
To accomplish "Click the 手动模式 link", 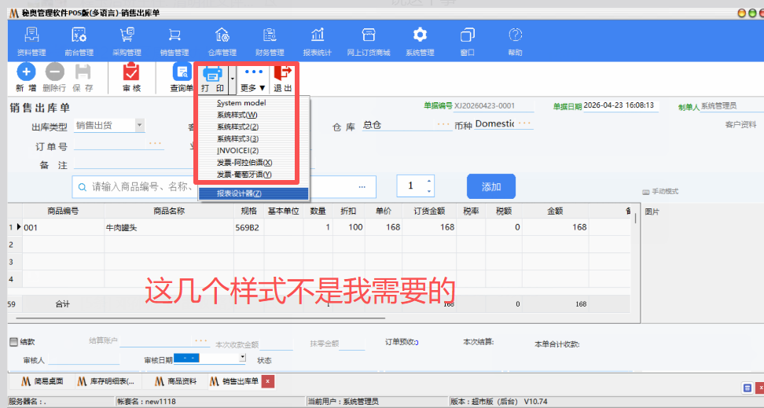I will [x=660, y=192].
